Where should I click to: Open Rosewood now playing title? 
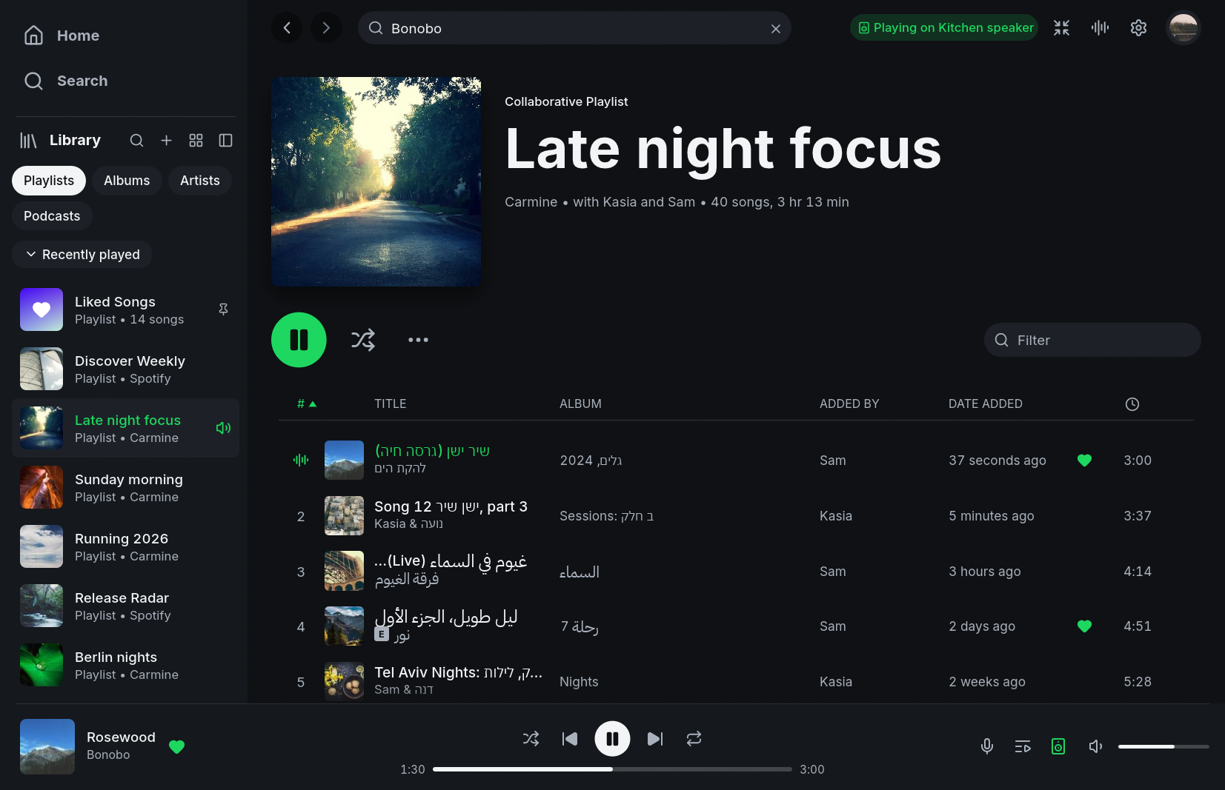121,737
